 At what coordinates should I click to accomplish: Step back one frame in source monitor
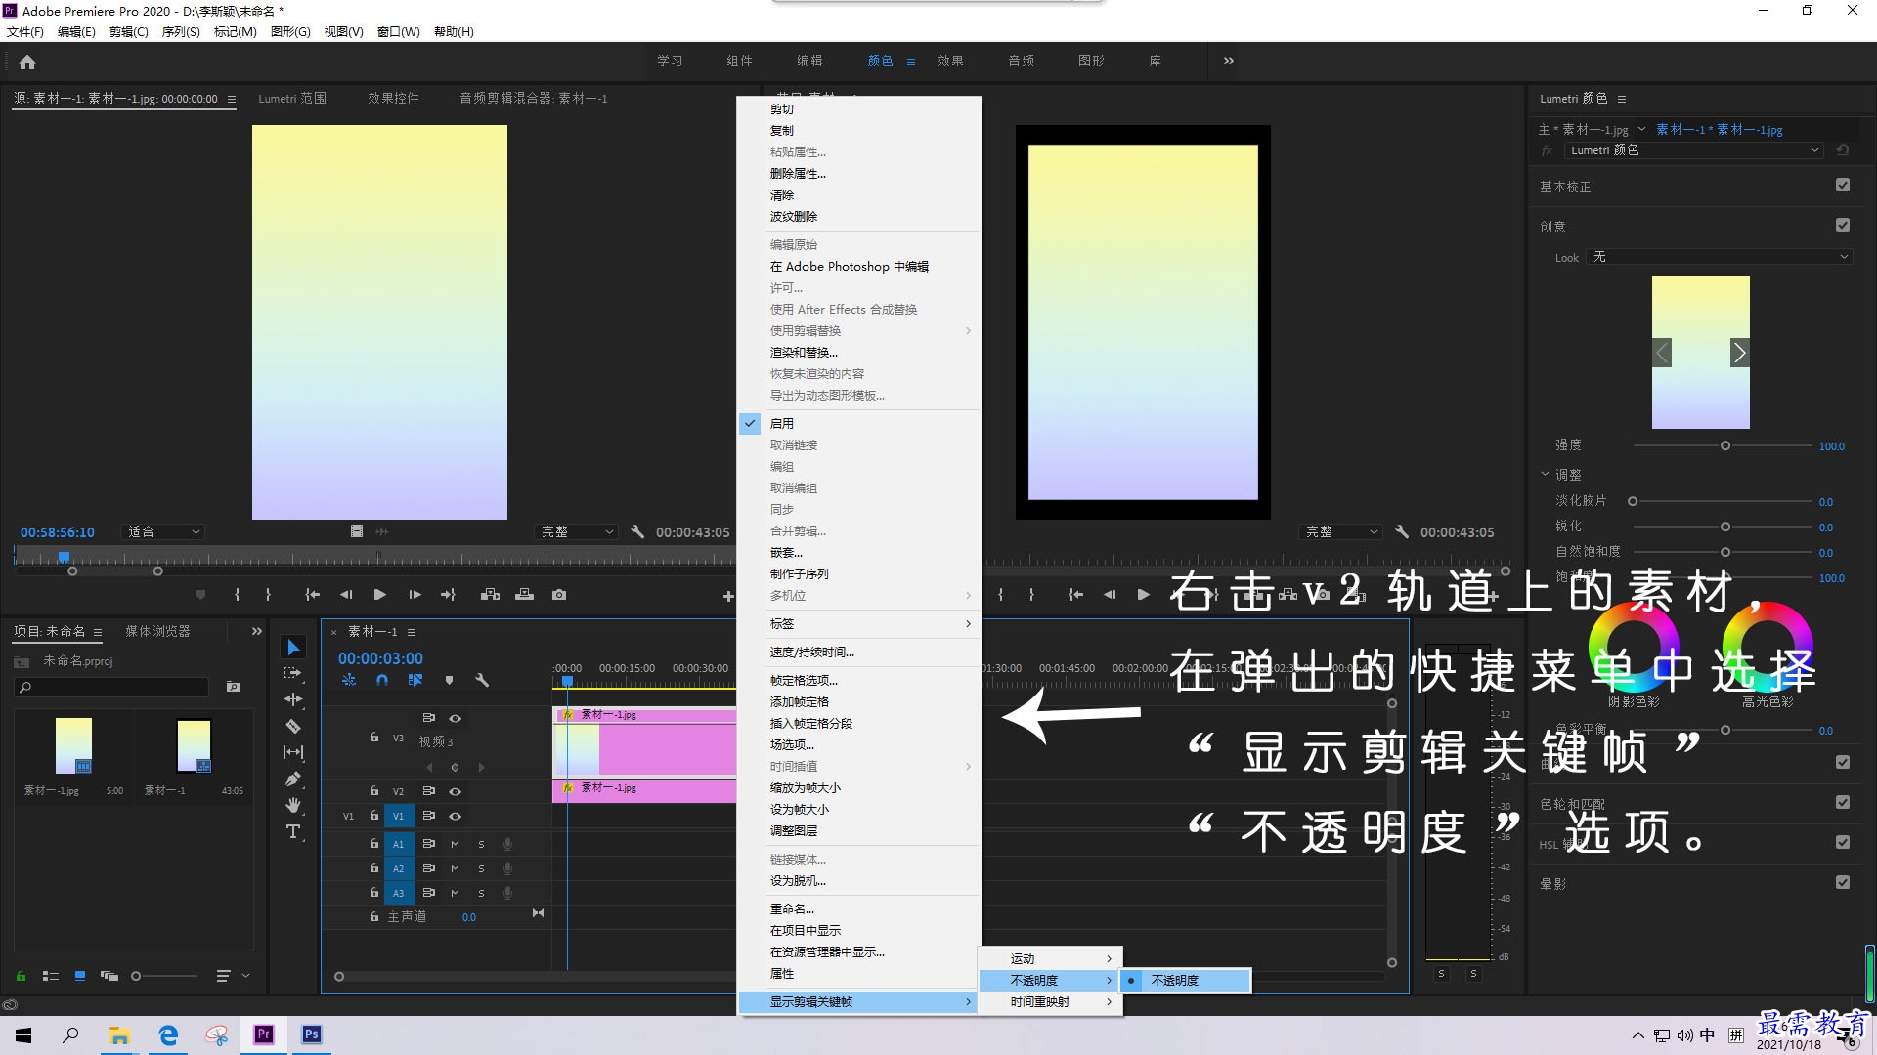[346, 595]
